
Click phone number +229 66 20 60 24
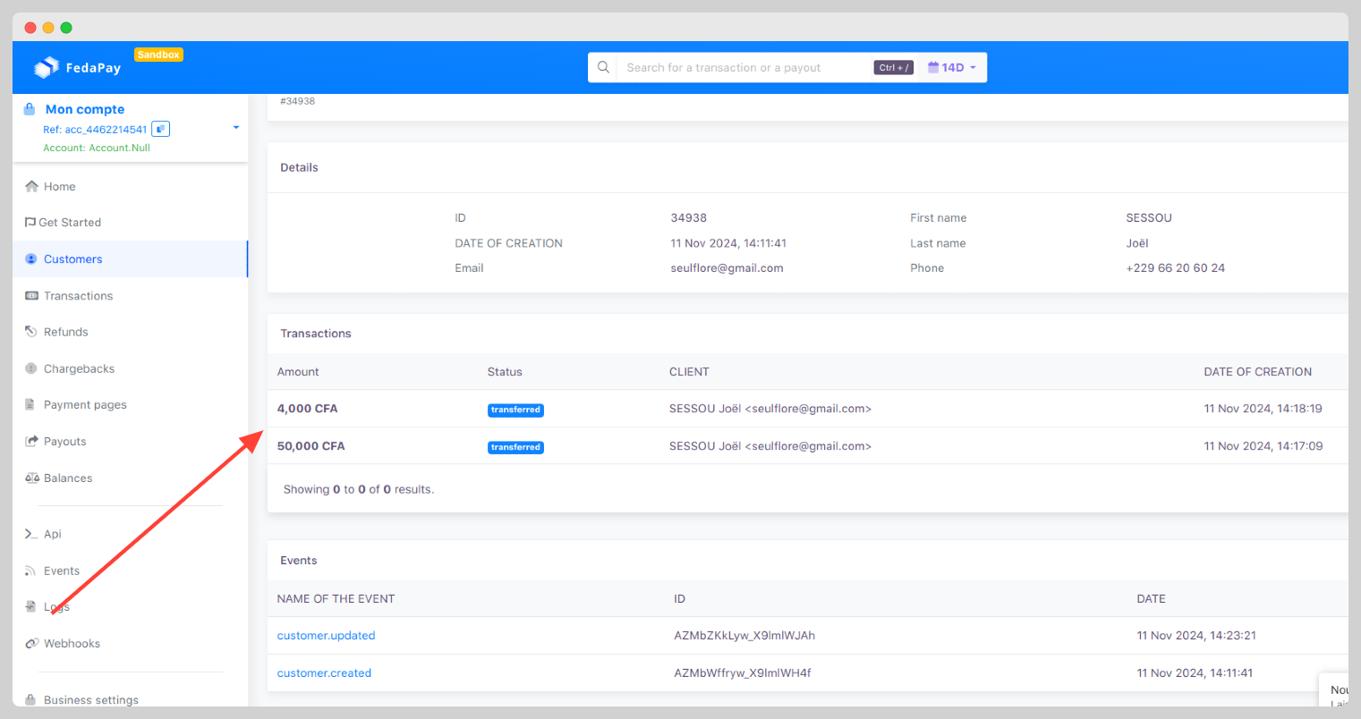coord(1175,268)
